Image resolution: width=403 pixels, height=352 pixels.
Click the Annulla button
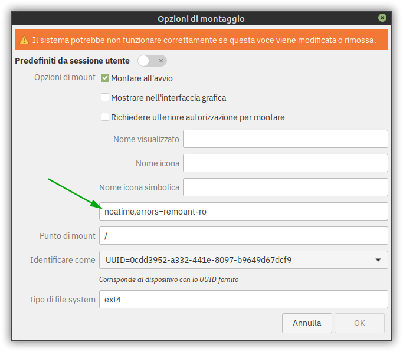tap(307, 323)
